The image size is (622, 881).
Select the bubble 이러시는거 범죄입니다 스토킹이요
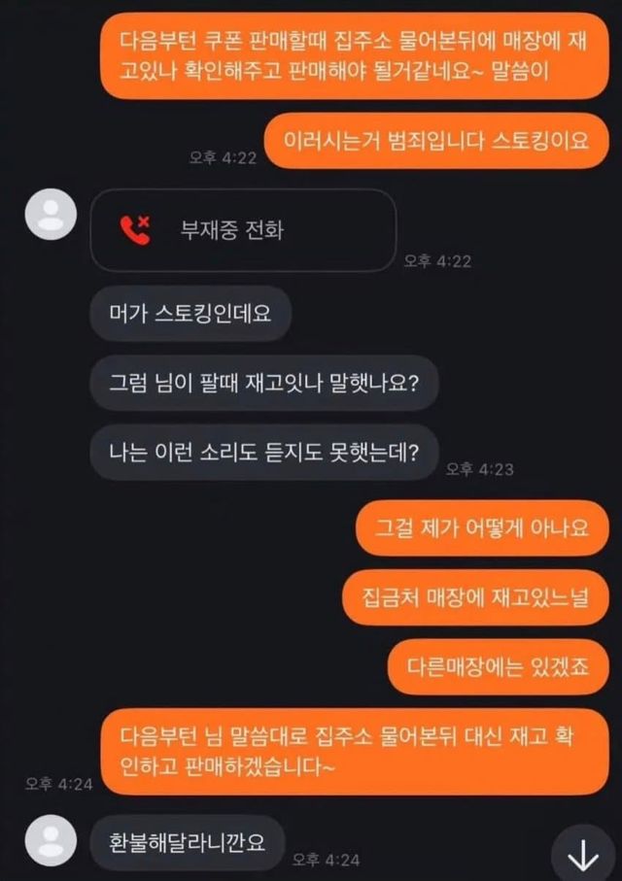tap(436, 140)
